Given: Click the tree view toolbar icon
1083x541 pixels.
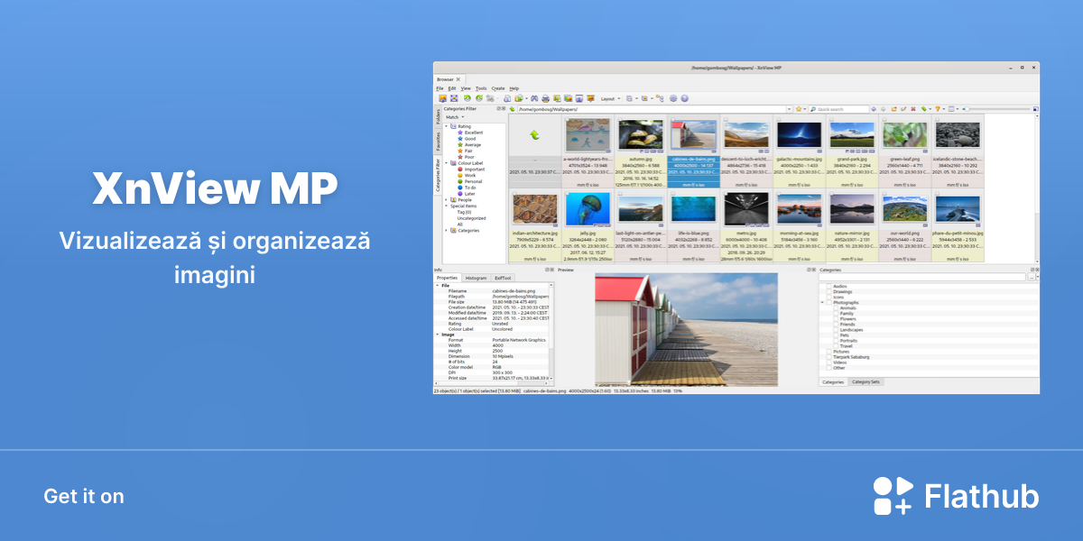Looking at the screenshot, I should [x=660, y=98].
